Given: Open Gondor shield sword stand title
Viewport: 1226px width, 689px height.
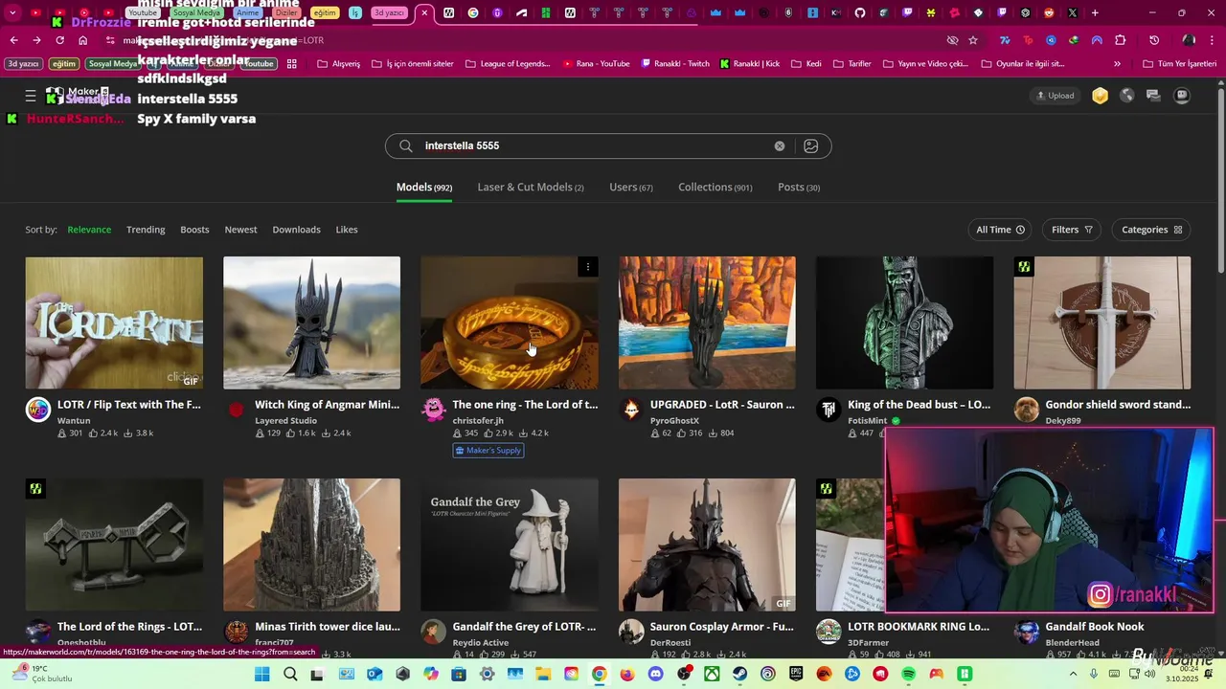Looking at the screenshot, I should tap(1118, 405).
